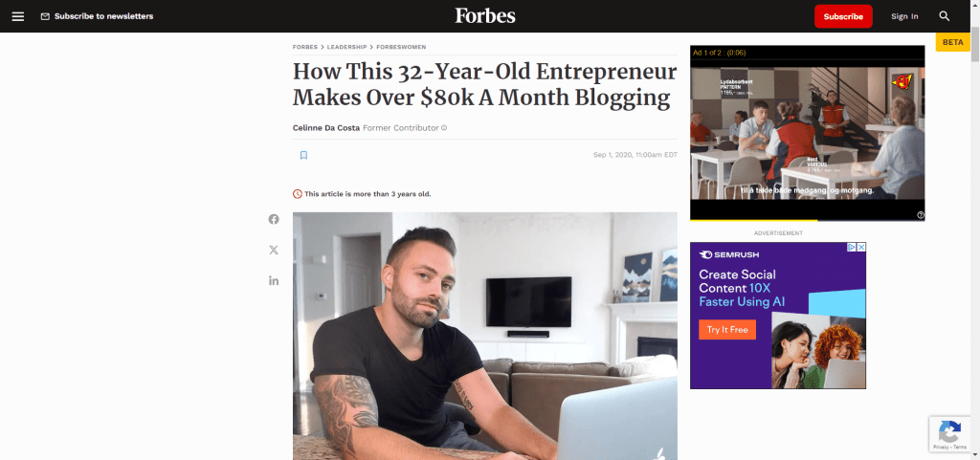The width and height of the screenshot is (980, 460).
Task: Close the Semrush advertisement
Action: [861, 247]
